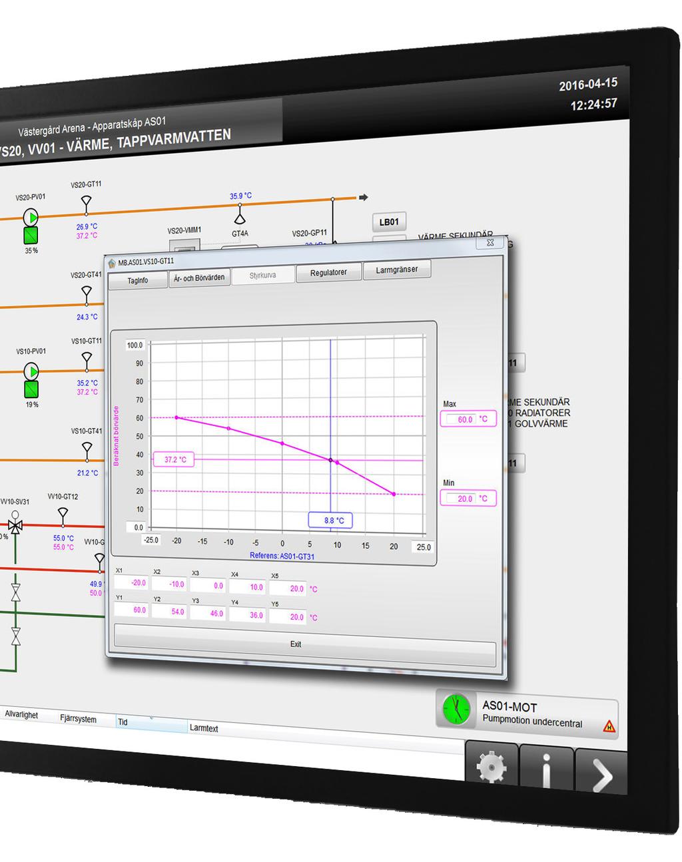Close the MB.AS01.VS10-GT11 dialog
The height and width of the screenshot is (862, 682).
490,242
